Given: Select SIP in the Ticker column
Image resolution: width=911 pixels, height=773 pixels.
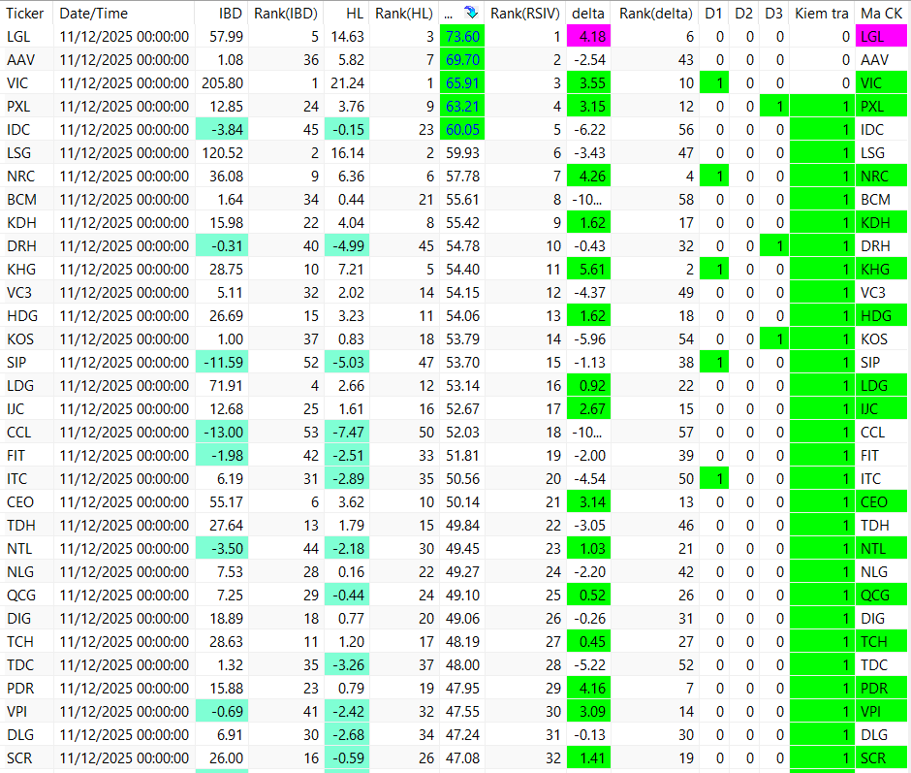Looking at the screenshot, I should 16,363.
